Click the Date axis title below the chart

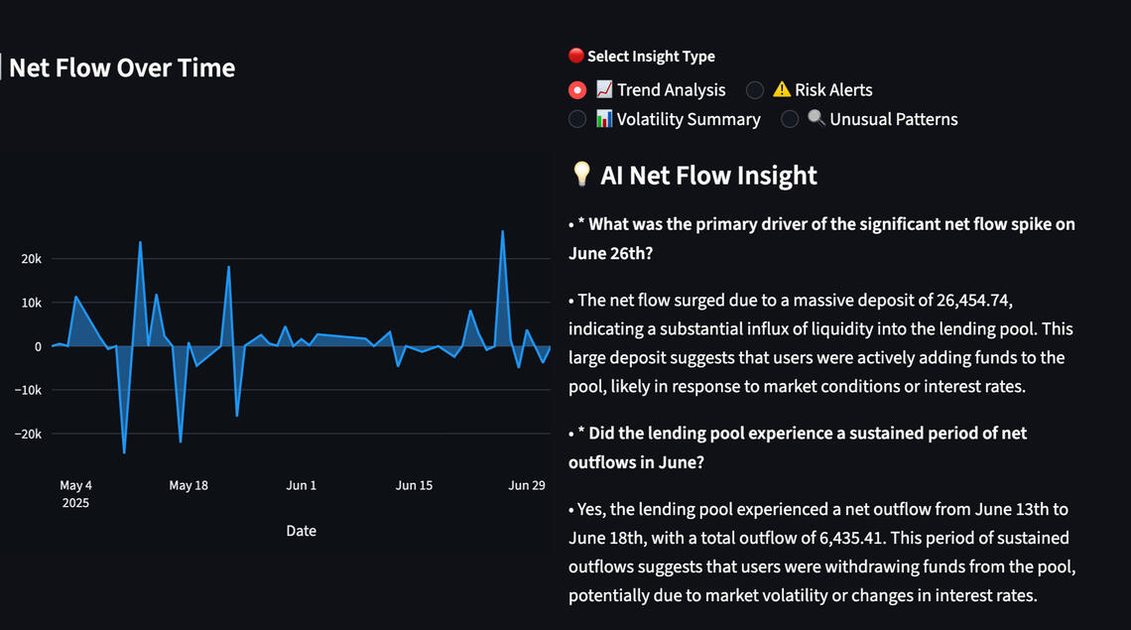302,531
